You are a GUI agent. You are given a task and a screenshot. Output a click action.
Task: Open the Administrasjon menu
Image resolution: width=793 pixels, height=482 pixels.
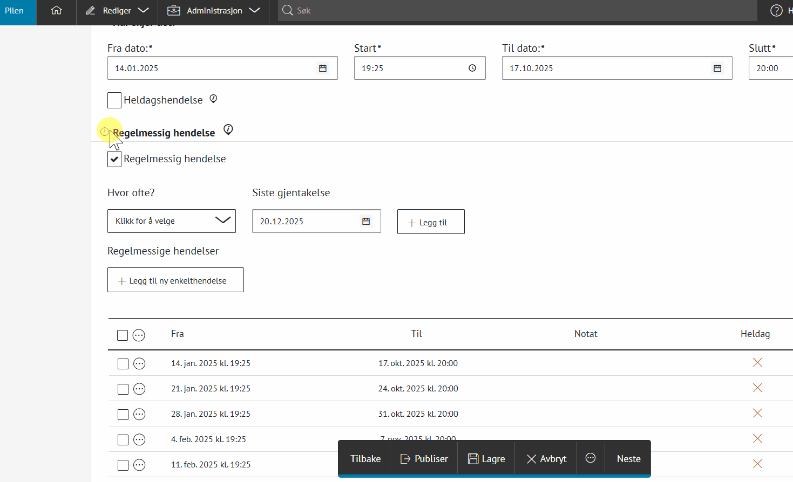[214, 11]
